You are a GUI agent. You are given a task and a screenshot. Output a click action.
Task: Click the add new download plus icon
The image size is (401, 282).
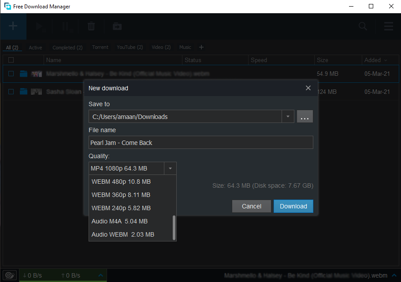pyautogui.click(x=13, y=26)
